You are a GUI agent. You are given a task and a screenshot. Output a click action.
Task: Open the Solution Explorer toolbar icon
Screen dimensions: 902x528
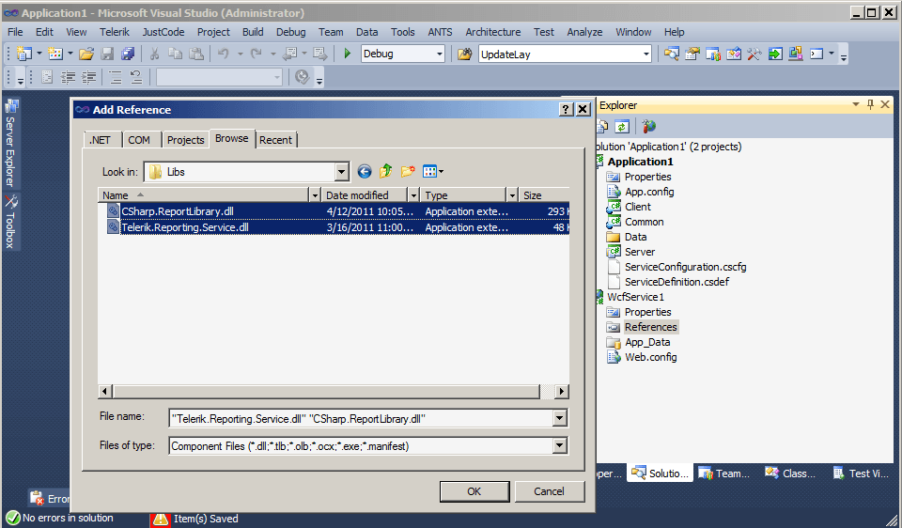click(671, 54)
